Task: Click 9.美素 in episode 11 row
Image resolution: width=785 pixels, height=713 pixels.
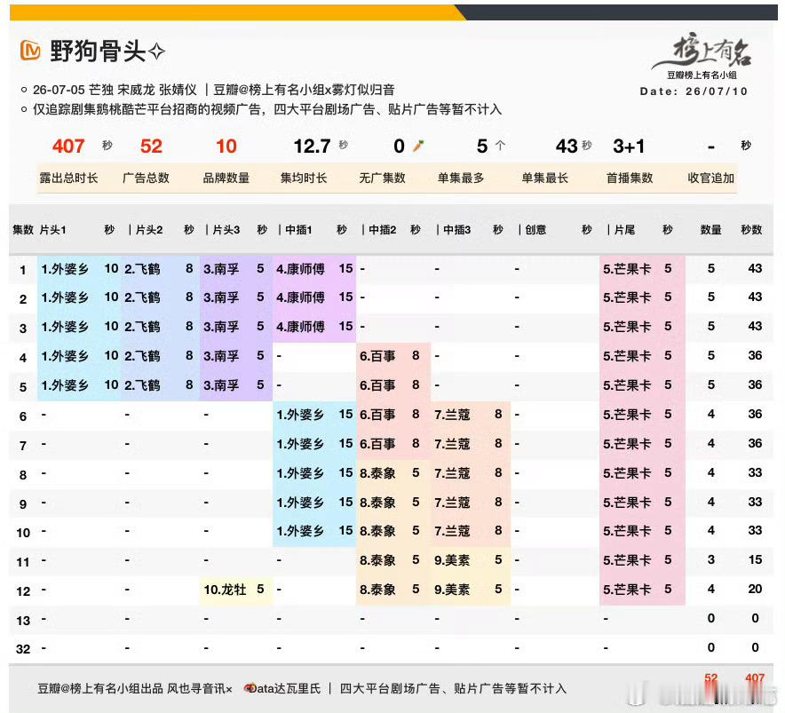Action: pos(452,561)
